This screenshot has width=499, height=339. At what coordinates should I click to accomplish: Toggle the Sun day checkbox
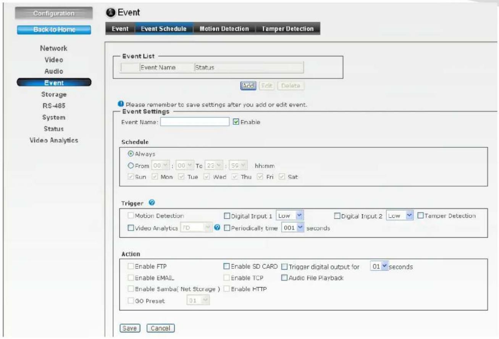click(x=131, y=177)
